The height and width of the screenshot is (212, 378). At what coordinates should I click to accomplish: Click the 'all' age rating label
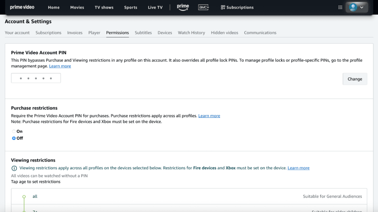click(35, 196)
